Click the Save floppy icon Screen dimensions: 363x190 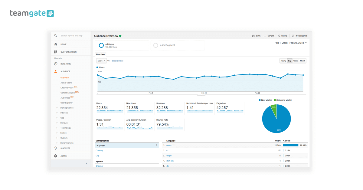[253, 36]
